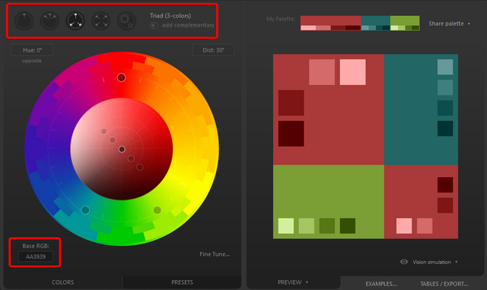This screenshot has height=290, width=487.
Task: Switch to the PRESETS tab
Action: pyautogui.click(x=182, y=282)
